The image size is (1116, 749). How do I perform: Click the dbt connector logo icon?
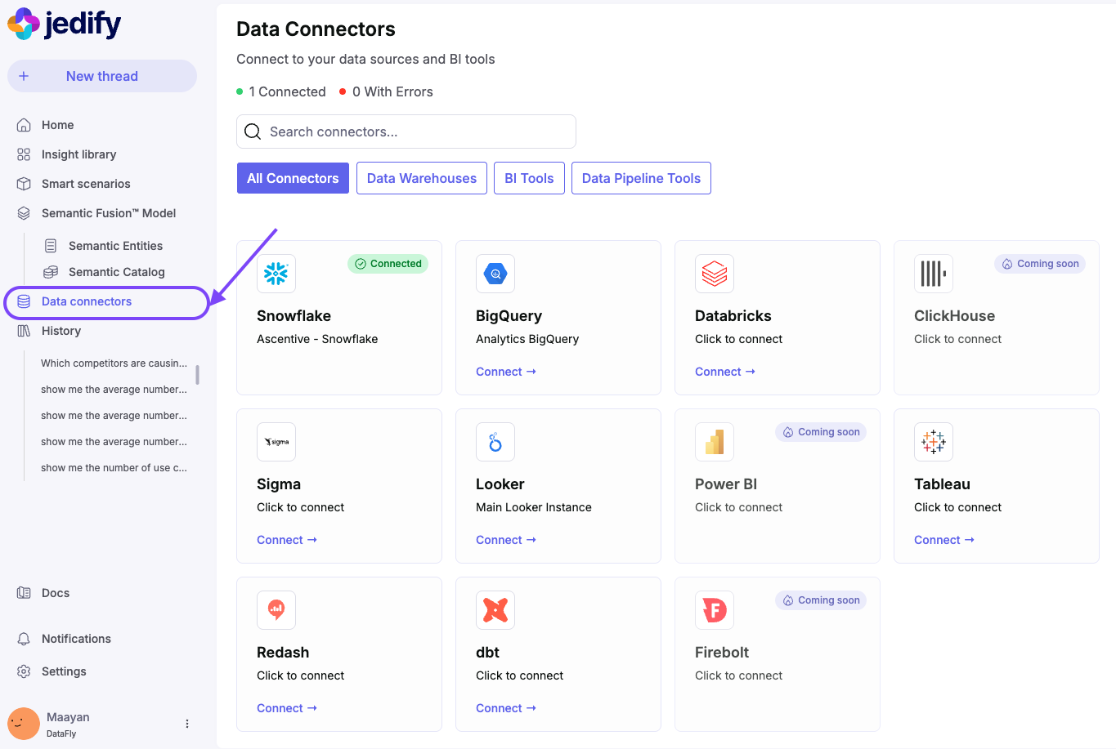pyautogui.click(x=495, y=610)
